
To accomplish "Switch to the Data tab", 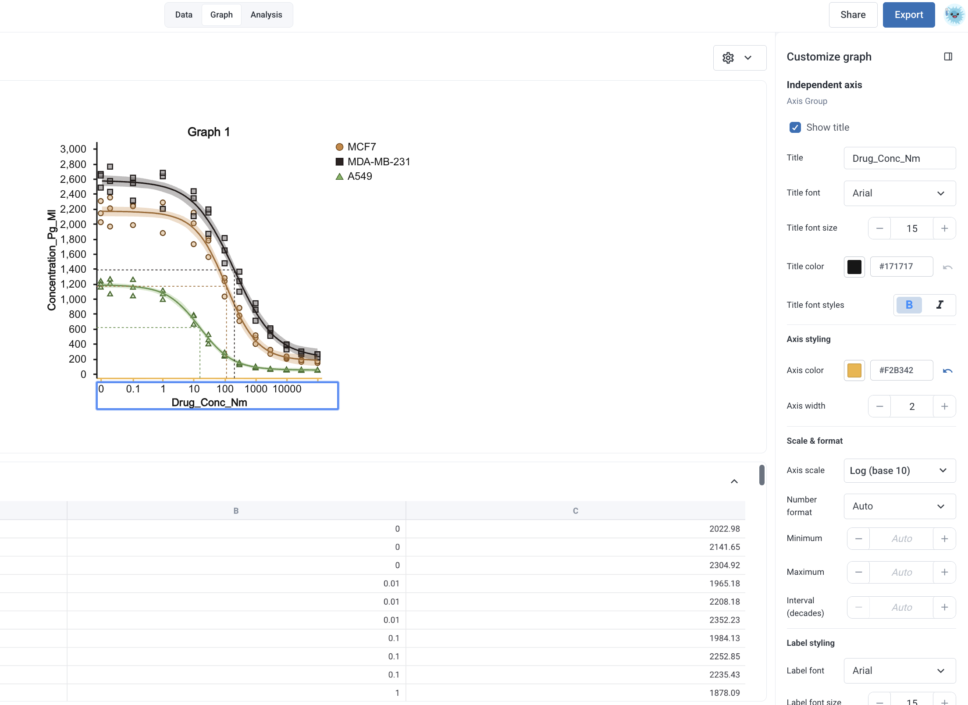I will [184, 15].
